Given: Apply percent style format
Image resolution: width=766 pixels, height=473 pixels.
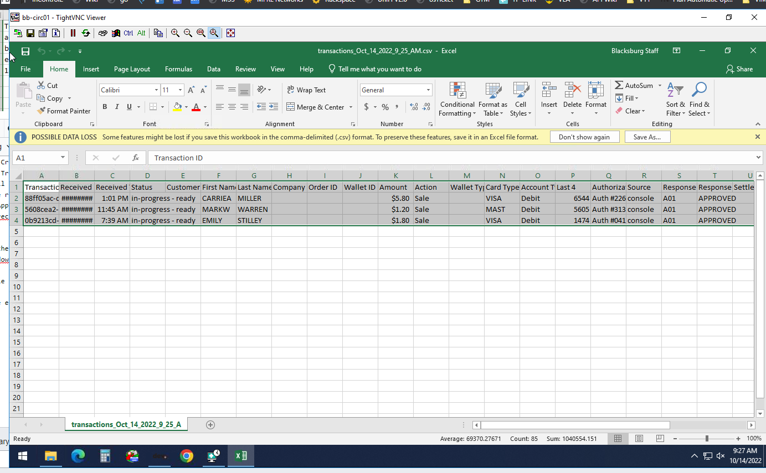Looking at the screenshot, I should (385, 107).
